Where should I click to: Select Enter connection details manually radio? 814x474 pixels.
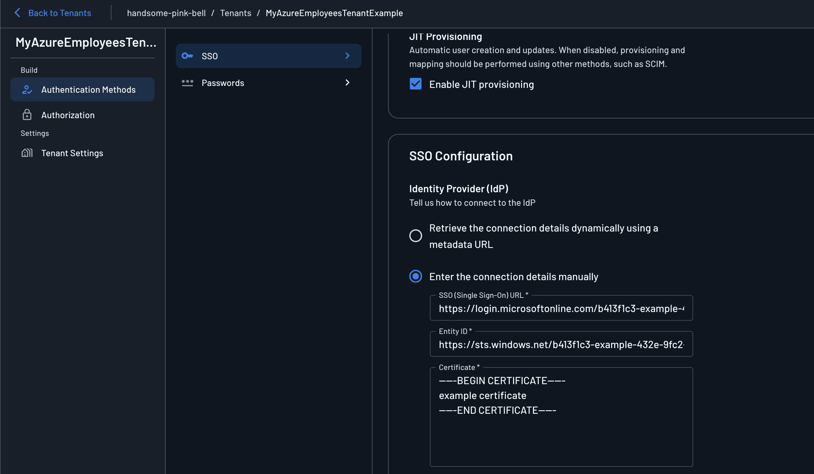click(415, 277)
